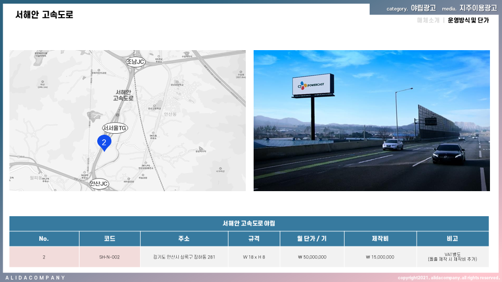The height and width of the screenshot is (282, 502).
Task: Click the 서해안 고속도로 야립 table header
Action: click(249, 224)
